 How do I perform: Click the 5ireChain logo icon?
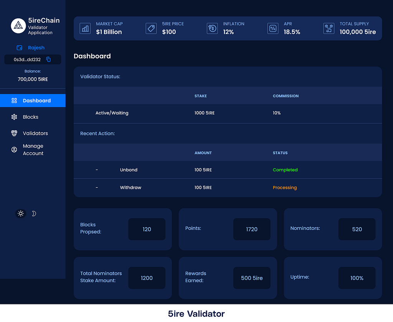pyautogui.click(x=18, y=26)
